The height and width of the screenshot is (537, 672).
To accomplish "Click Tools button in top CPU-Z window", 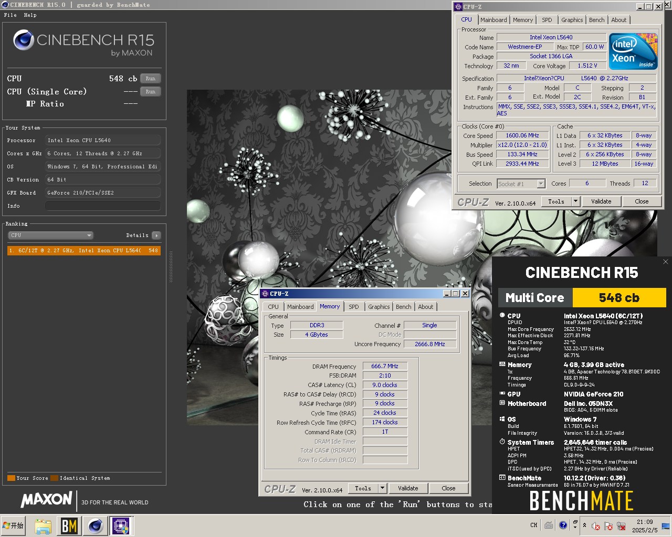I will pos(556,201).
